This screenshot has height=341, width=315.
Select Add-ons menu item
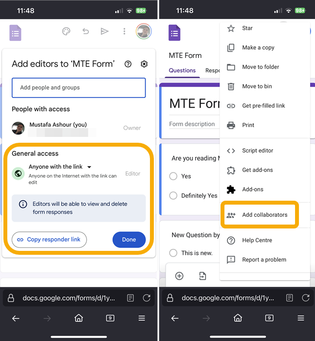click(x=265, y=189)
